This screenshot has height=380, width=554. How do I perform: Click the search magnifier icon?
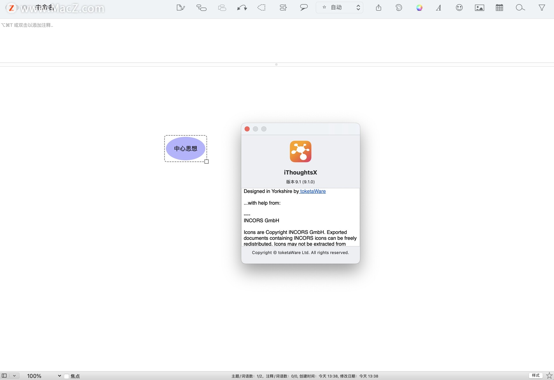point(520,8)
